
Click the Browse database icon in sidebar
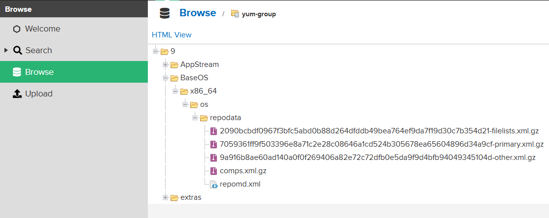coord(17,72)
